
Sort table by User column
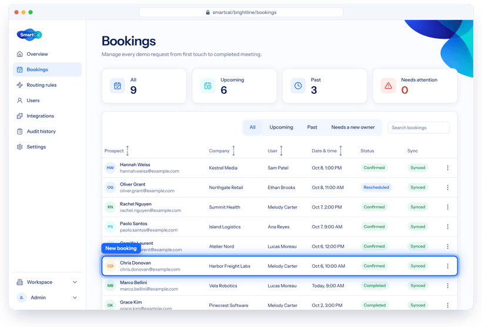tap(282, 151)
